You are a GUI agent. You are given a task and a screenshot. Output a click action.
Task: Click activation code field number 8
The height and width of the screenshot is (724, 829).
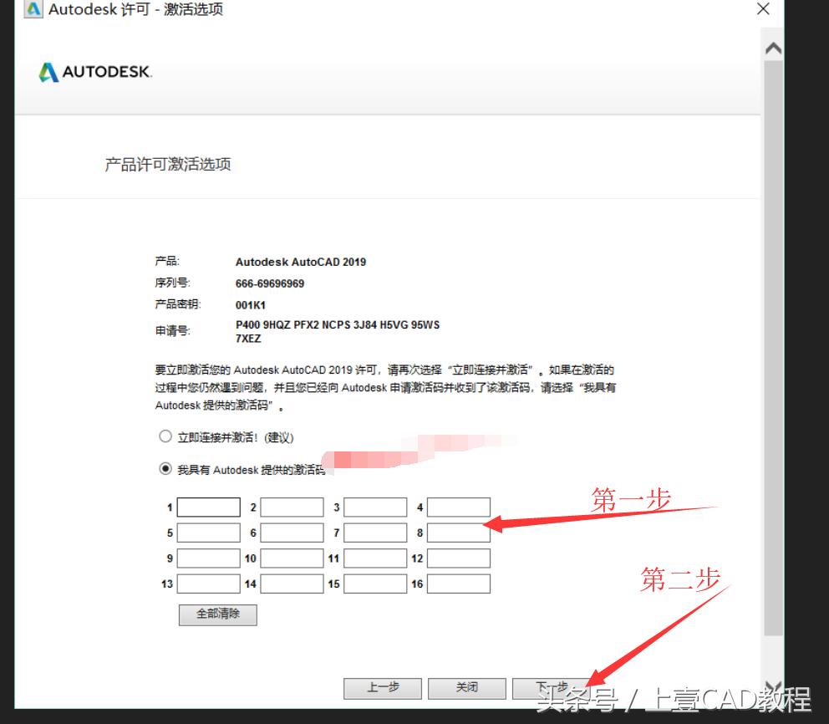tap(457, 532)
